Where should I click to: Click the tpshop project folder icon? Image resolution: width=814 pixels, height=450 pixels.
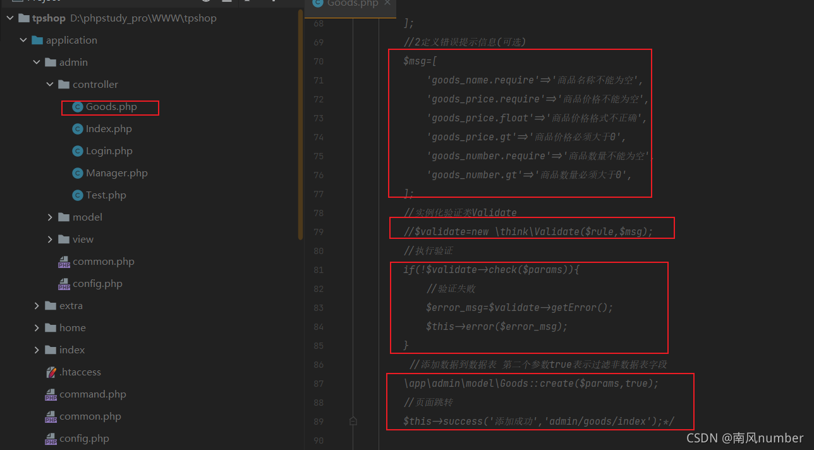(x=23, y=18)
